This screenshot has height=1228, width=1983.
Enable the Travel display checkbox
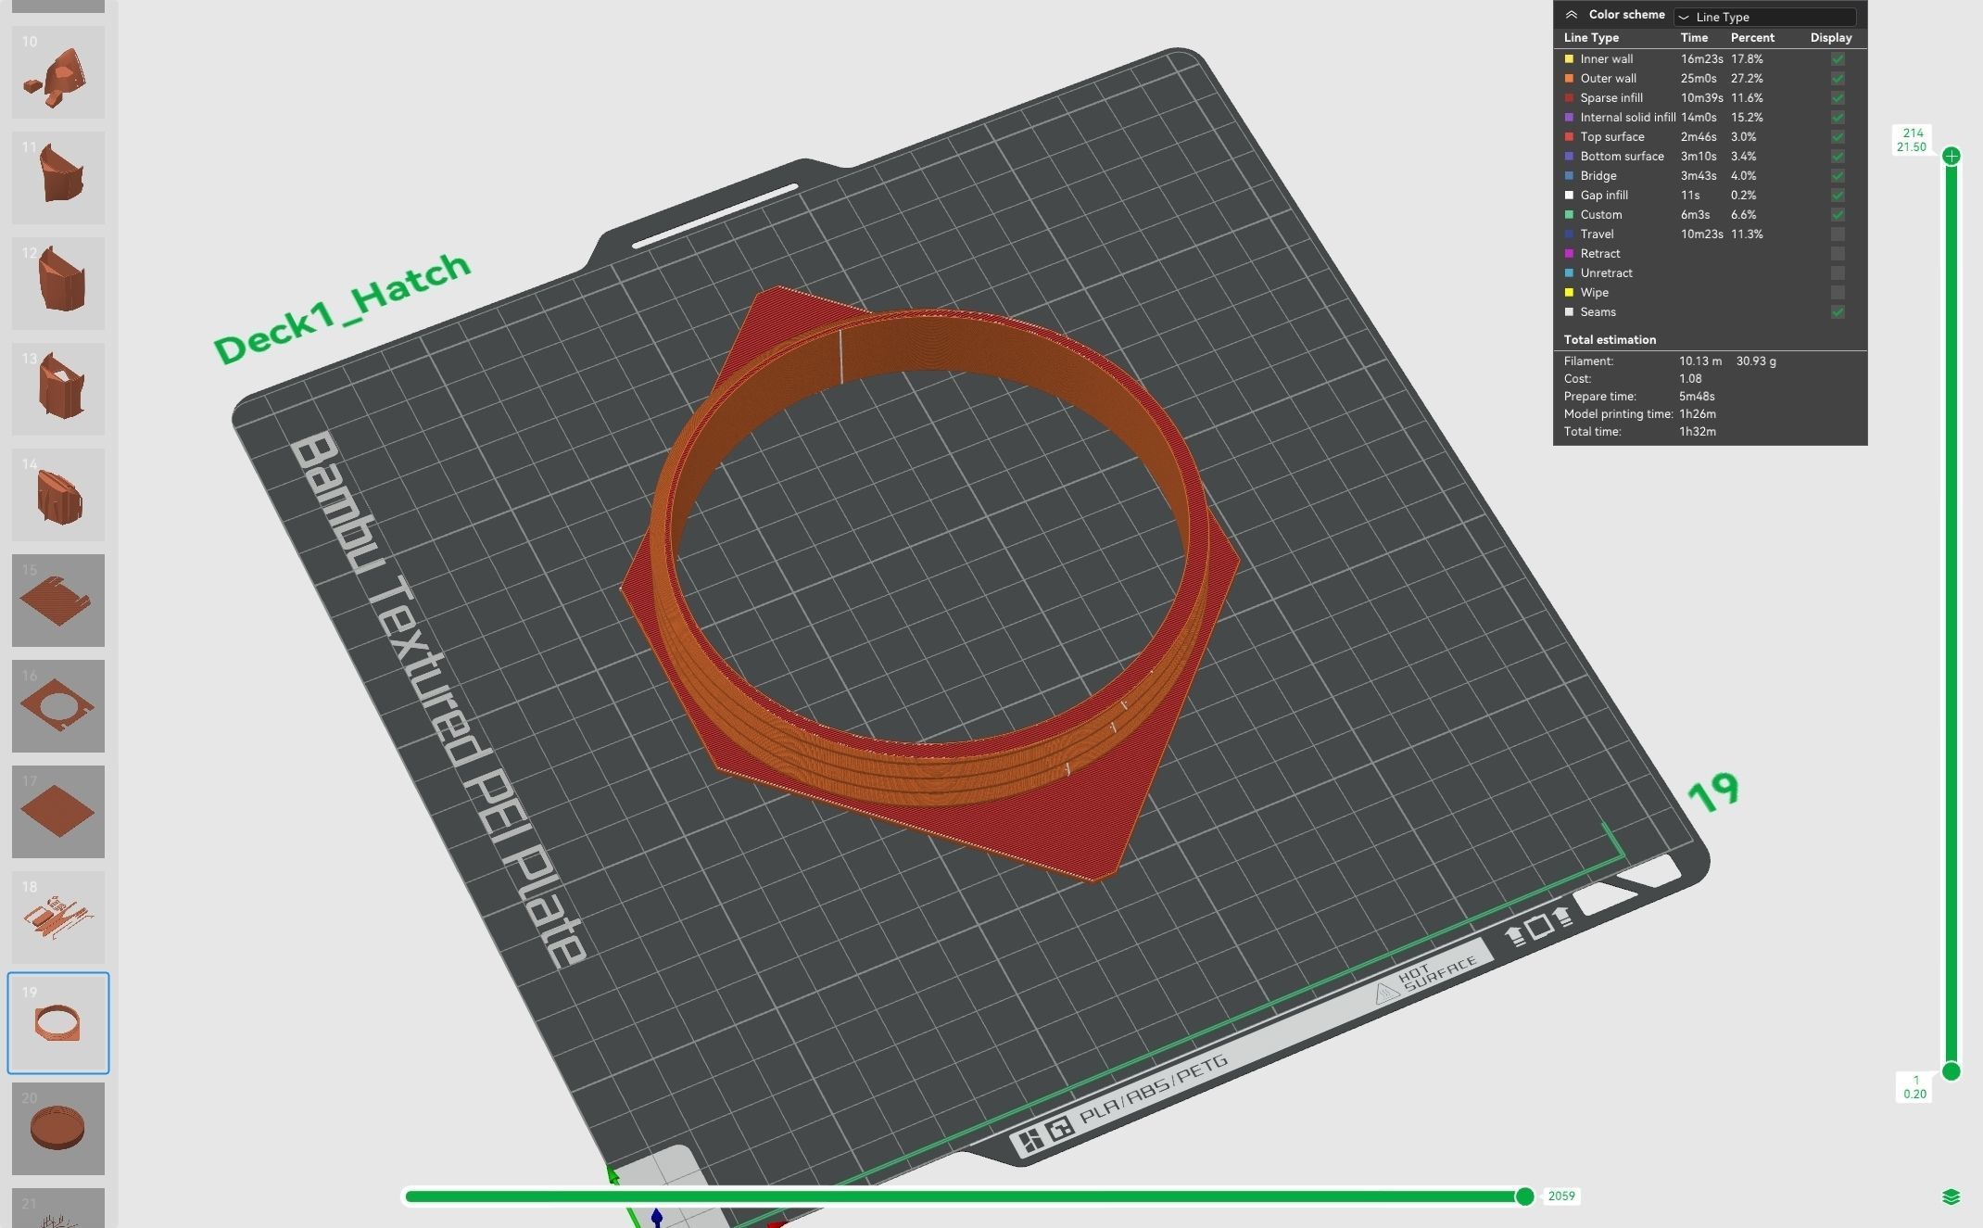point(1838,234)
